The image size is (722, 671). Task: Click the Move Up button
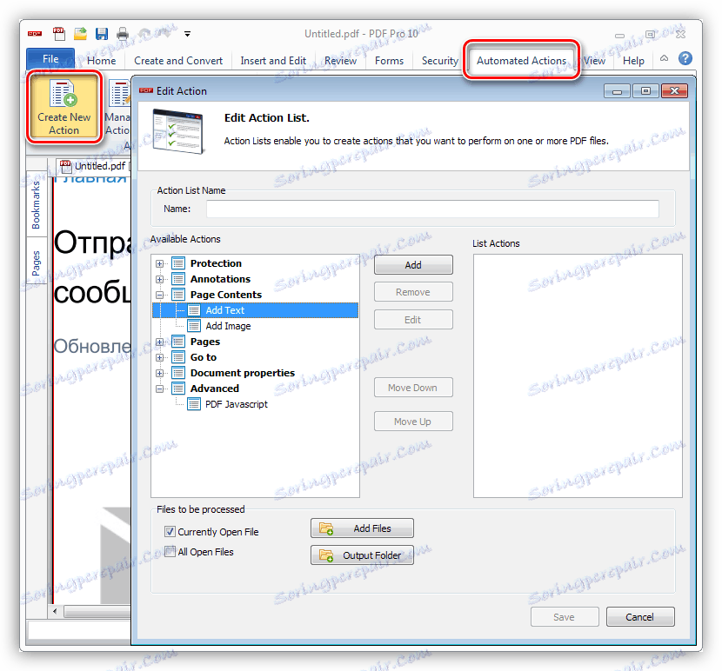coord(413,421)
